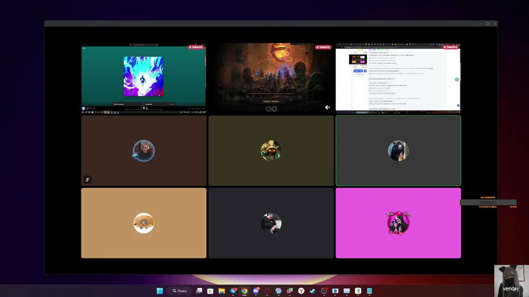Click the webcam overlay labeled venq41
The width and height of the screenshot is (529, 297).
511,280
